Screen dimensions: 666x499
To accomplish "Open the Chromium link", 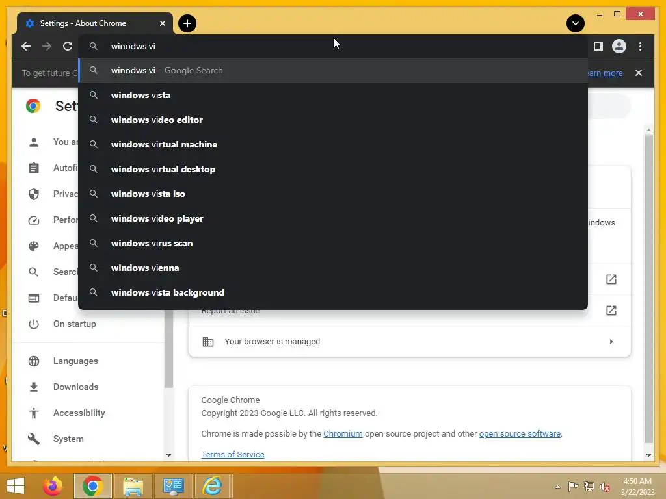I will coord(343,433).
